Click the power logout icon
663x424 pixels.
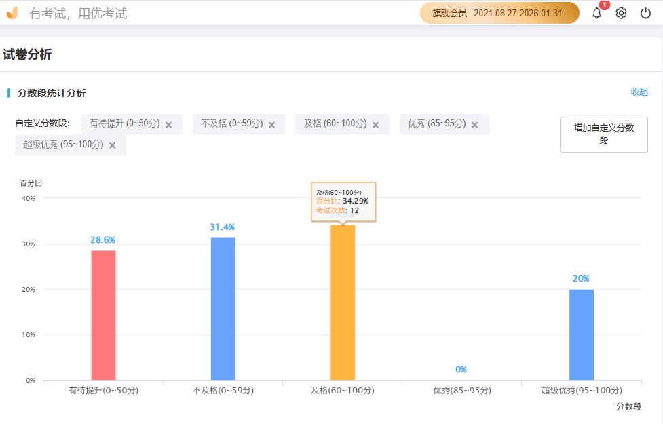tap(645, 13)
